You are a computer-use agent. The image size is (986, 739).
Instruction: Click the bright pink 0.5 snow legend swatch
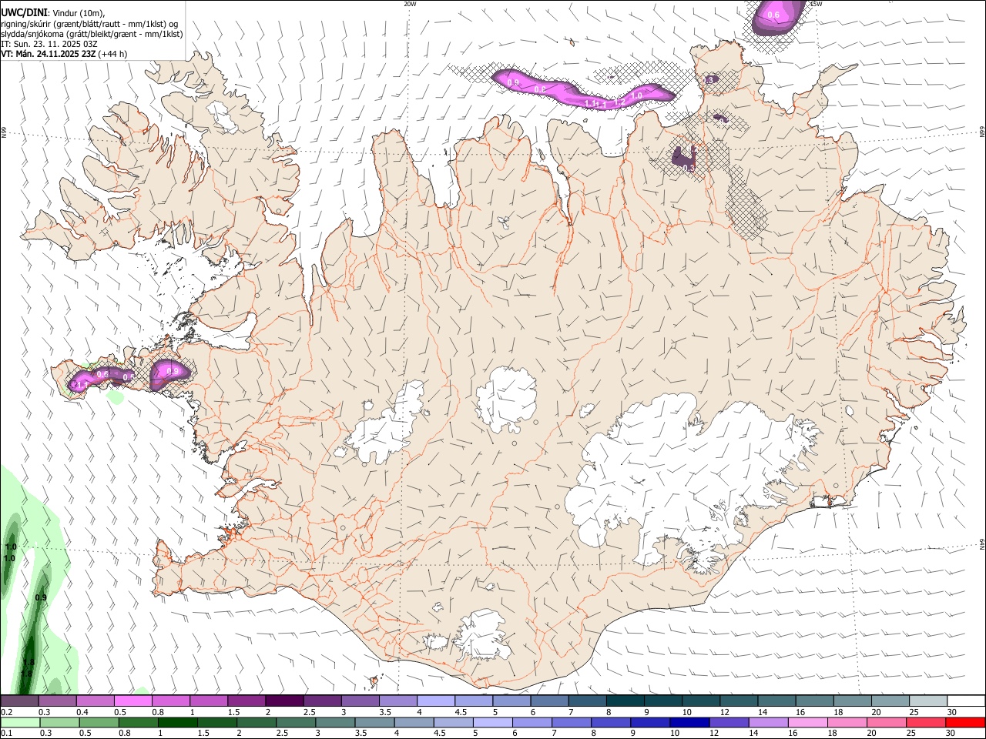pos(133,701)
